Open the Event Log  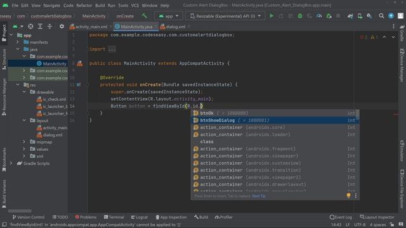pos(341,217)
